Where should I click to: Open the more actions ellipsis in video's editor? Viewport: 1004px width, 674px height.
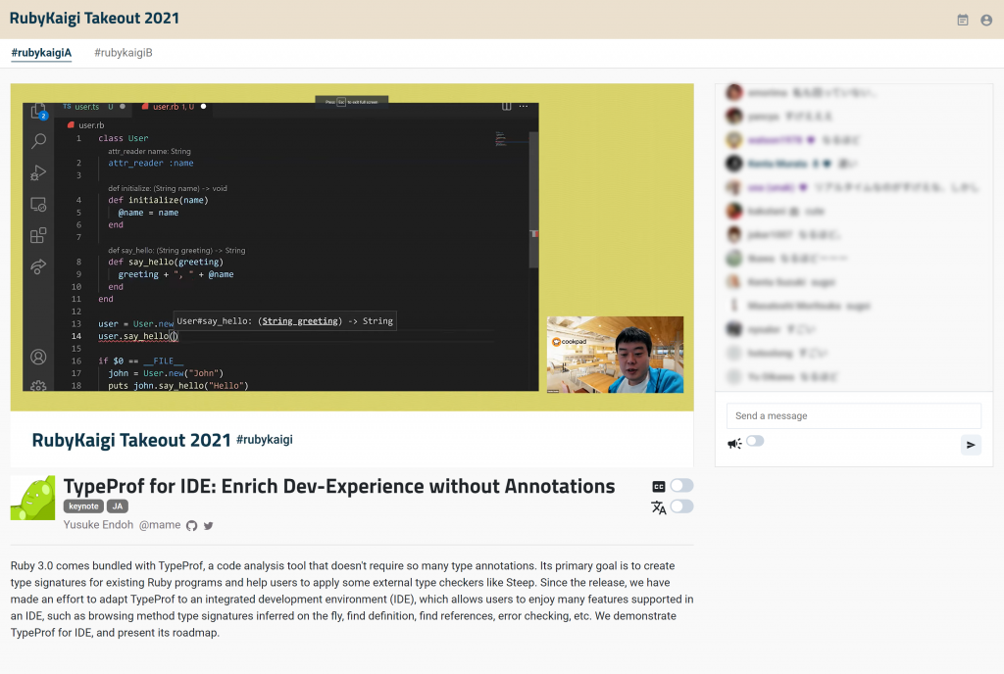524,106
